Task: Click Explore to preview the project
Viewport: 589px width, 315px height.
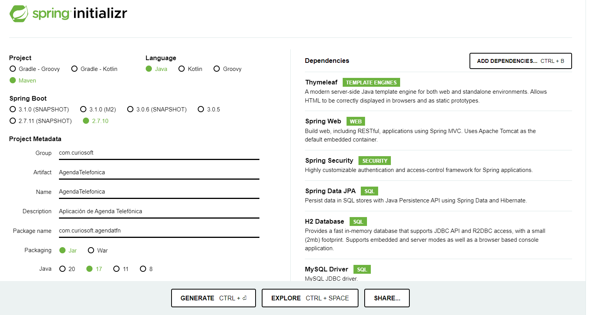Action: click(x=310, y=298)
